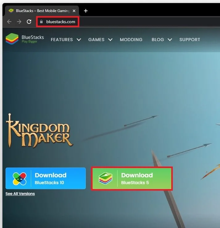The width and height of the screenshot is (220, 228).
Task: Click the BlueStacks 5 icon on the green button
Action: pyautogui.click(x=106, y=179)
